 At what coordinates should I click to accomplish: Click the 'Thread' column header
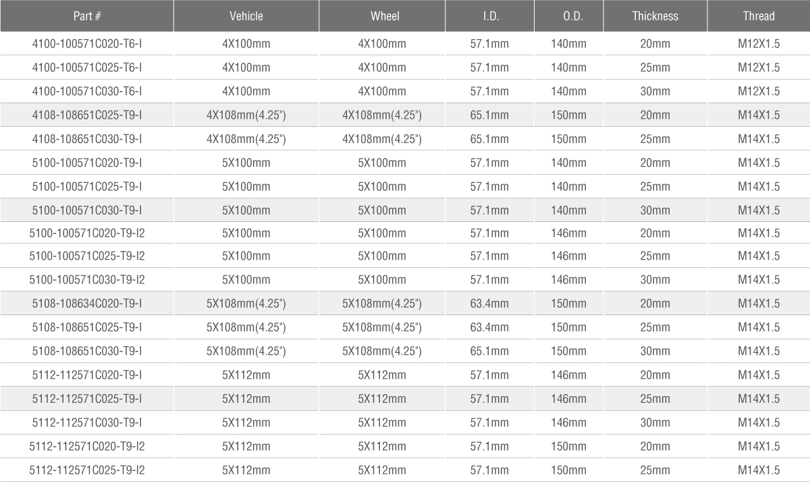tap(759, 16)
